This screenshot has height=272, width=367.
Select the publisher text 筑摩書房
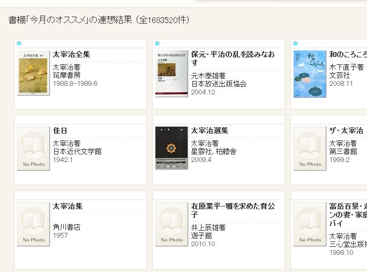tap(67, 75)
